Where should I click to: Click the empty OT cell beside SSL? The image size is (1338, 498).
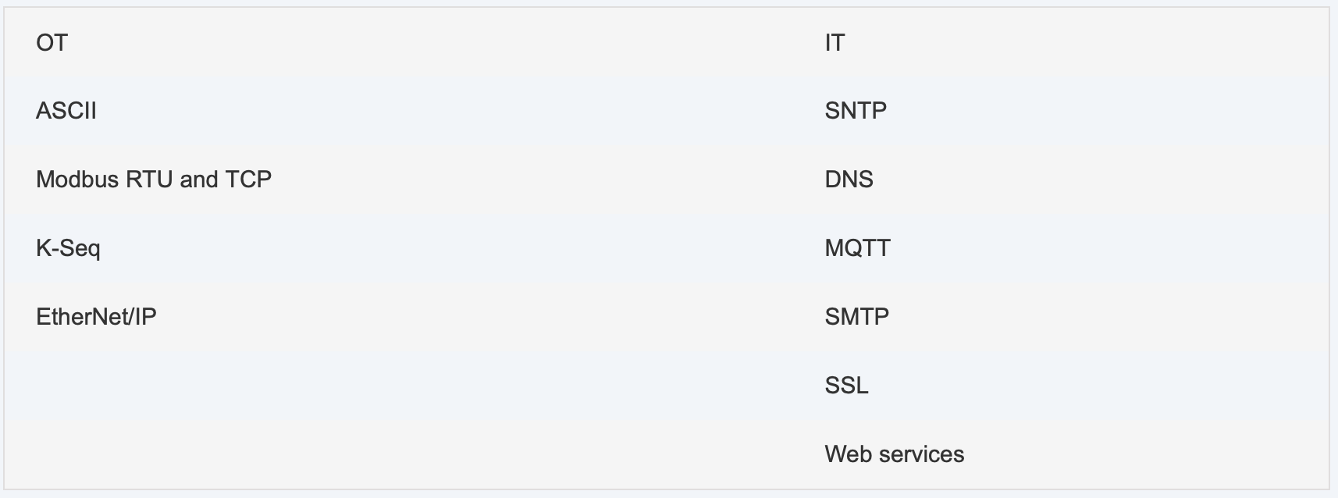pyautogui.click(x=399, y=386)
